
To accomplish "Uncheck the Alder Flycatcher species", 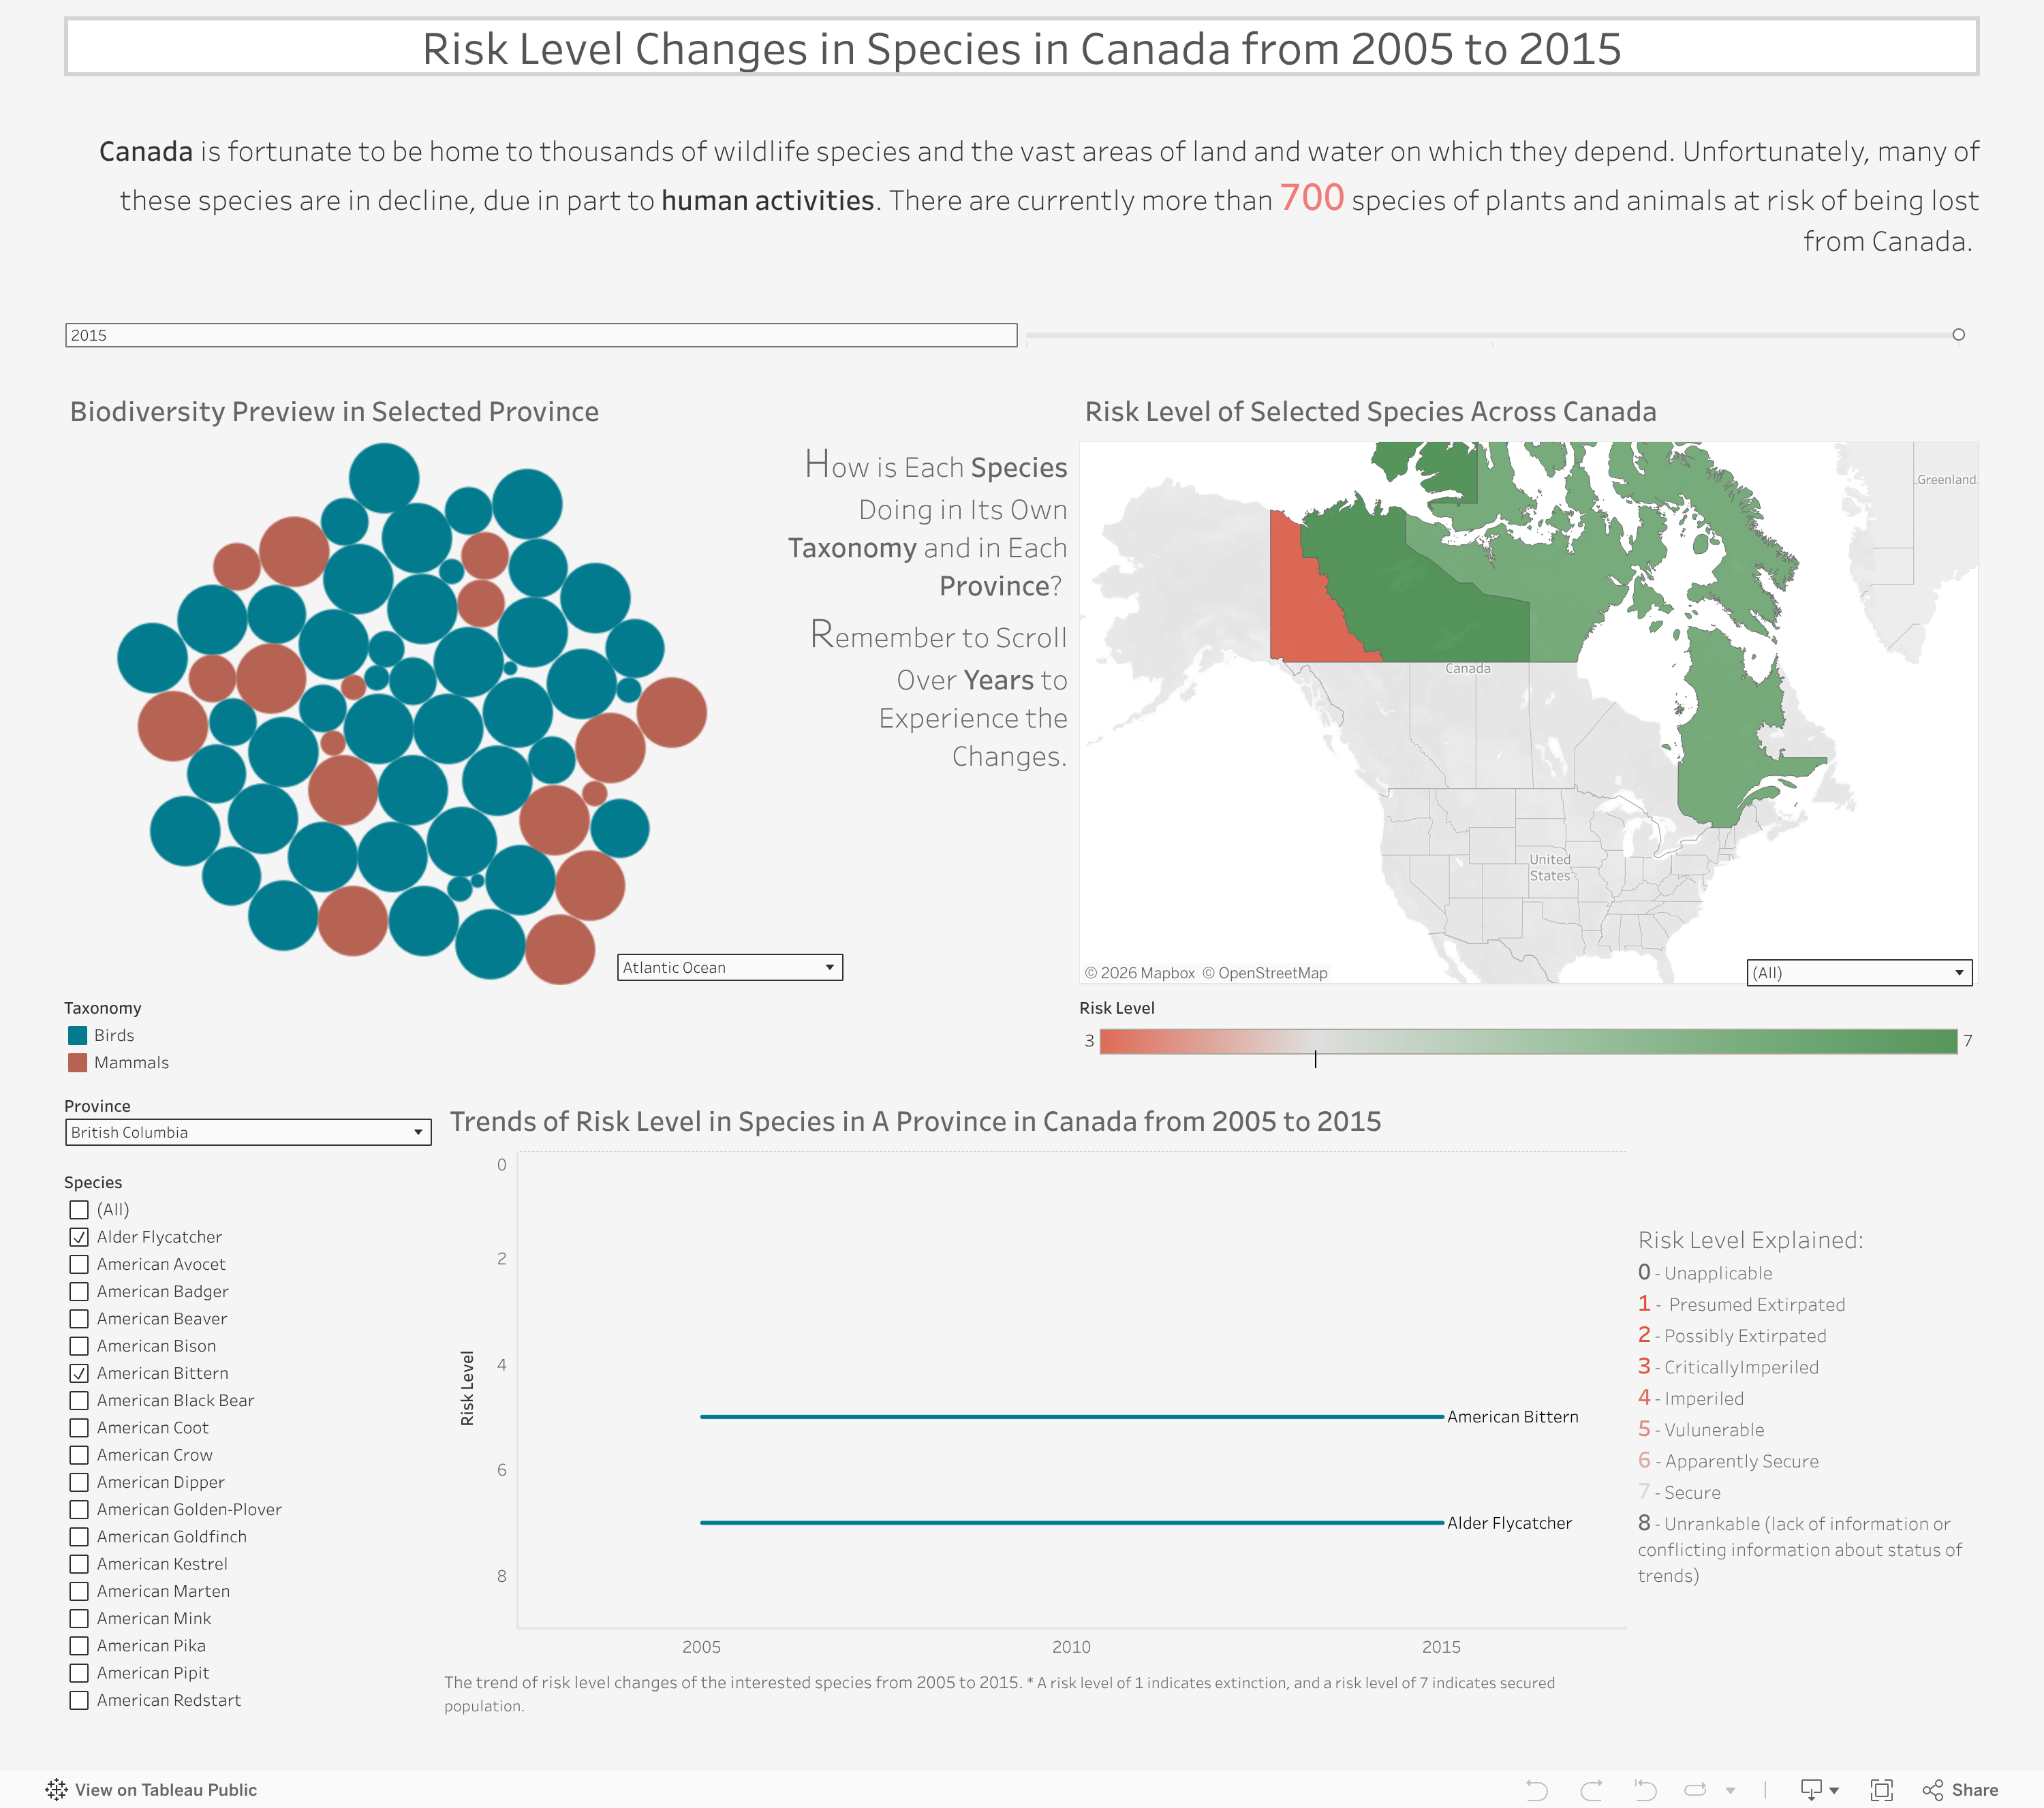I will click(80, 1237).
